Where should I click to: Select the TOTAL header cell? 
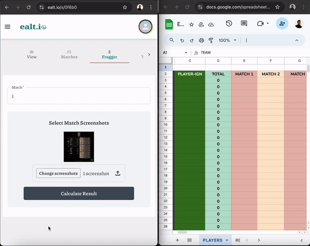218,74
